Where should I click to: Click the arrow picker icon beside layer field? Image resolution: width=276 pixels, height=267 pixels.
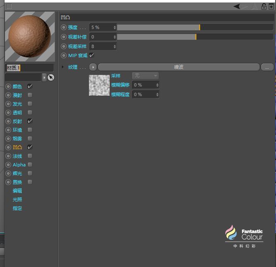(x=51, y=77)
